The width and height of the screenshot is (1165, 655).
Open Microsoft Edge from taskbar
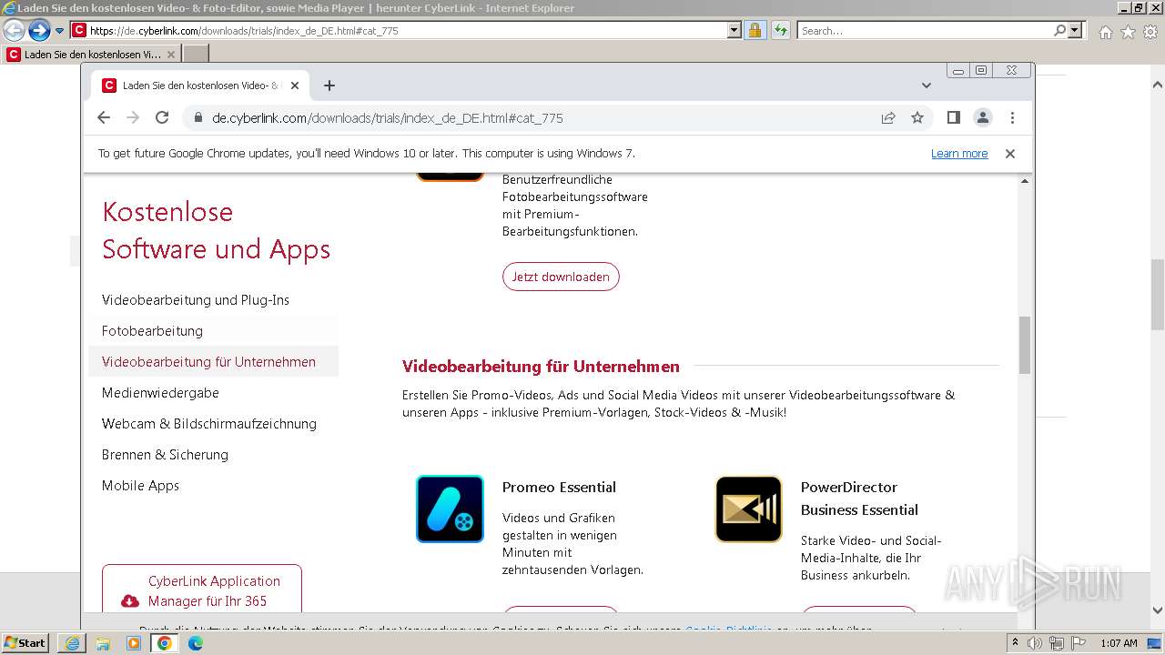click(x=196, y=643)
